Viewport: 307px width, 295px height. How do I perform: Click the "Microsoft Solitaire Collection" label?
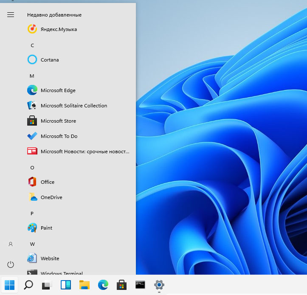[x=74, y=106]
